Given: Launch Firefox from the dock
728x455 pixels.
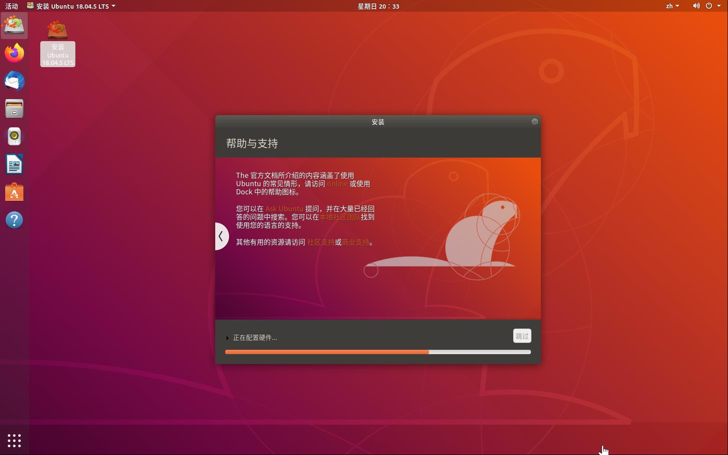Looking at the screenshot, I should (x=14, y=53).
